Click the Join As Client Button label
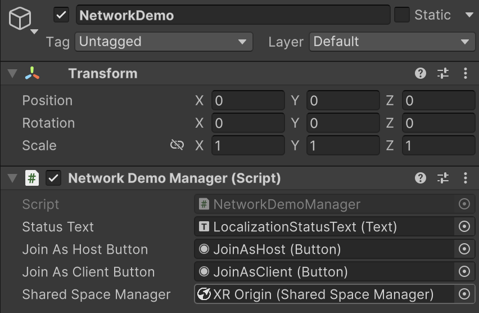 88,272
